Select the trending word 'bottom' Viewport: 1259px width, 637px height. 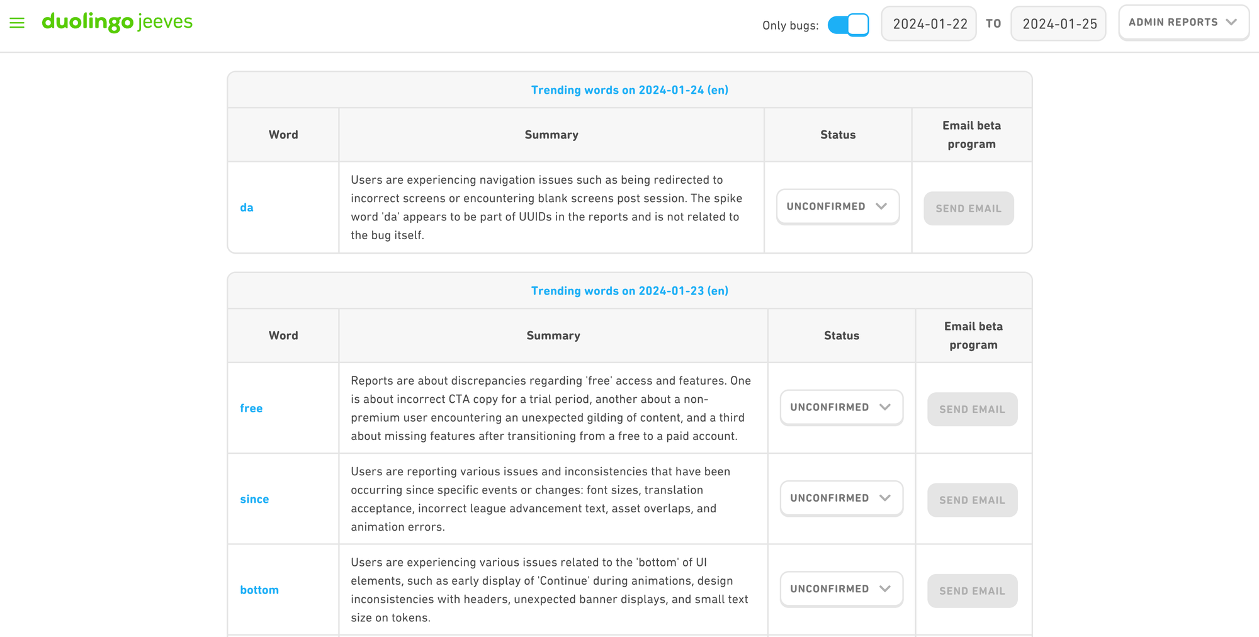259,590
